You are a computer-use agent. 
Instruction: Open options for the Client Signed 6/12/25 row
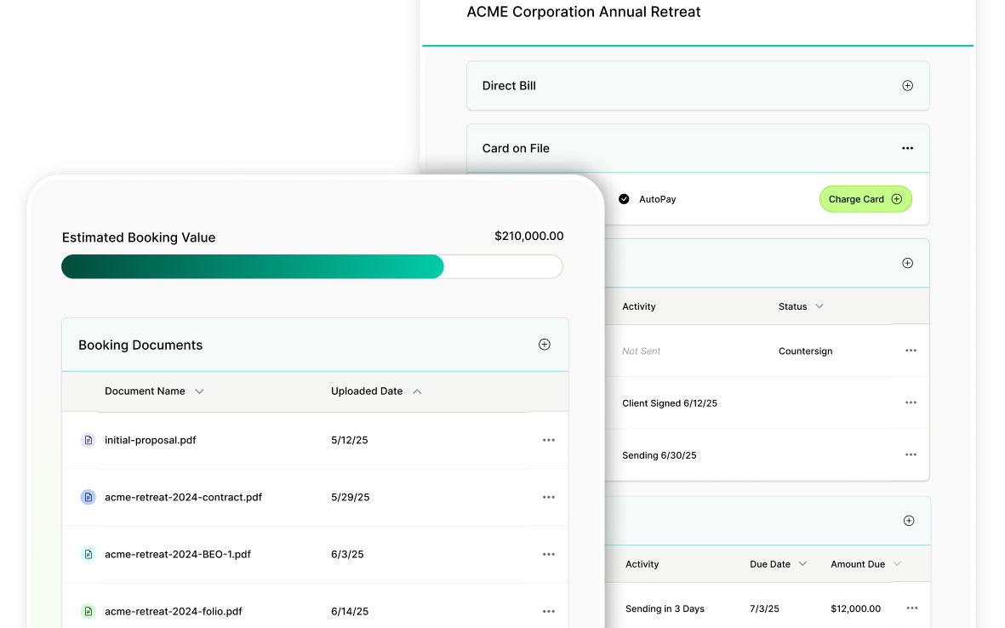tap(911, 402)
